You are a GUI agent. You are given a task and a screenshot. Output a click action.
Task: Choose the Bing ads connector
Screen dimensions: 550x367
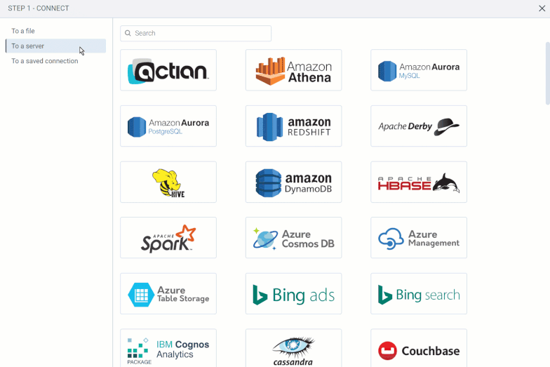[293, 293]
